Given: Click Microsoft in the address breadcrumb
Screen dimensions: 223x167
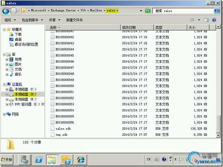Looking at the screenshot, I should pyautogui.click(x=39, y=10).
